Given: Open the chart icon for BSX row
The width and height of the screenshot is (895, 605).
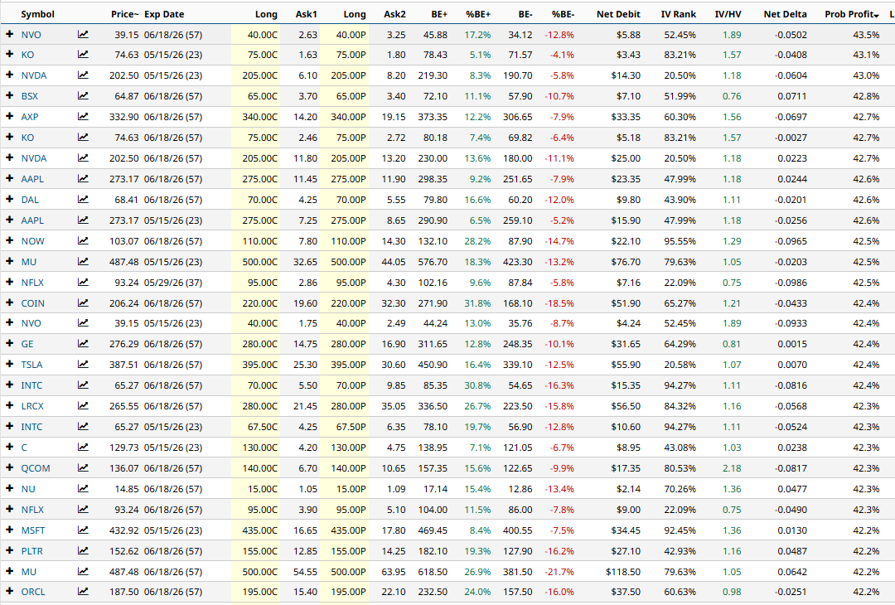Looking at the screenshot, I should click(x=83, y=96).
